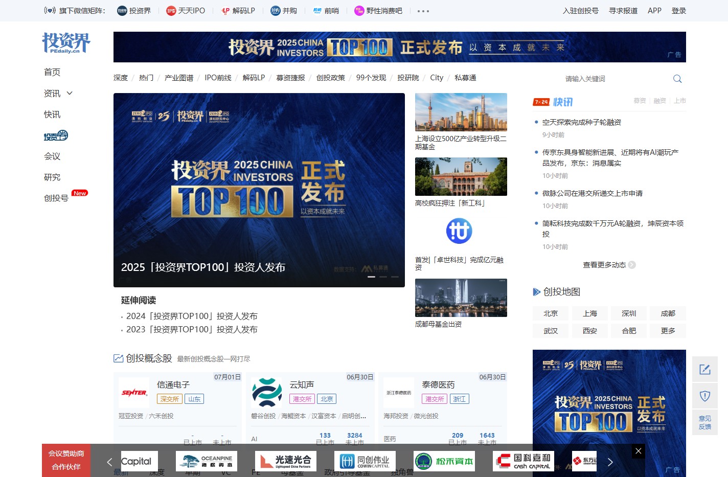728x477 pixels.
Task: Close the sponsor partners bar
Action: [638, 451]
